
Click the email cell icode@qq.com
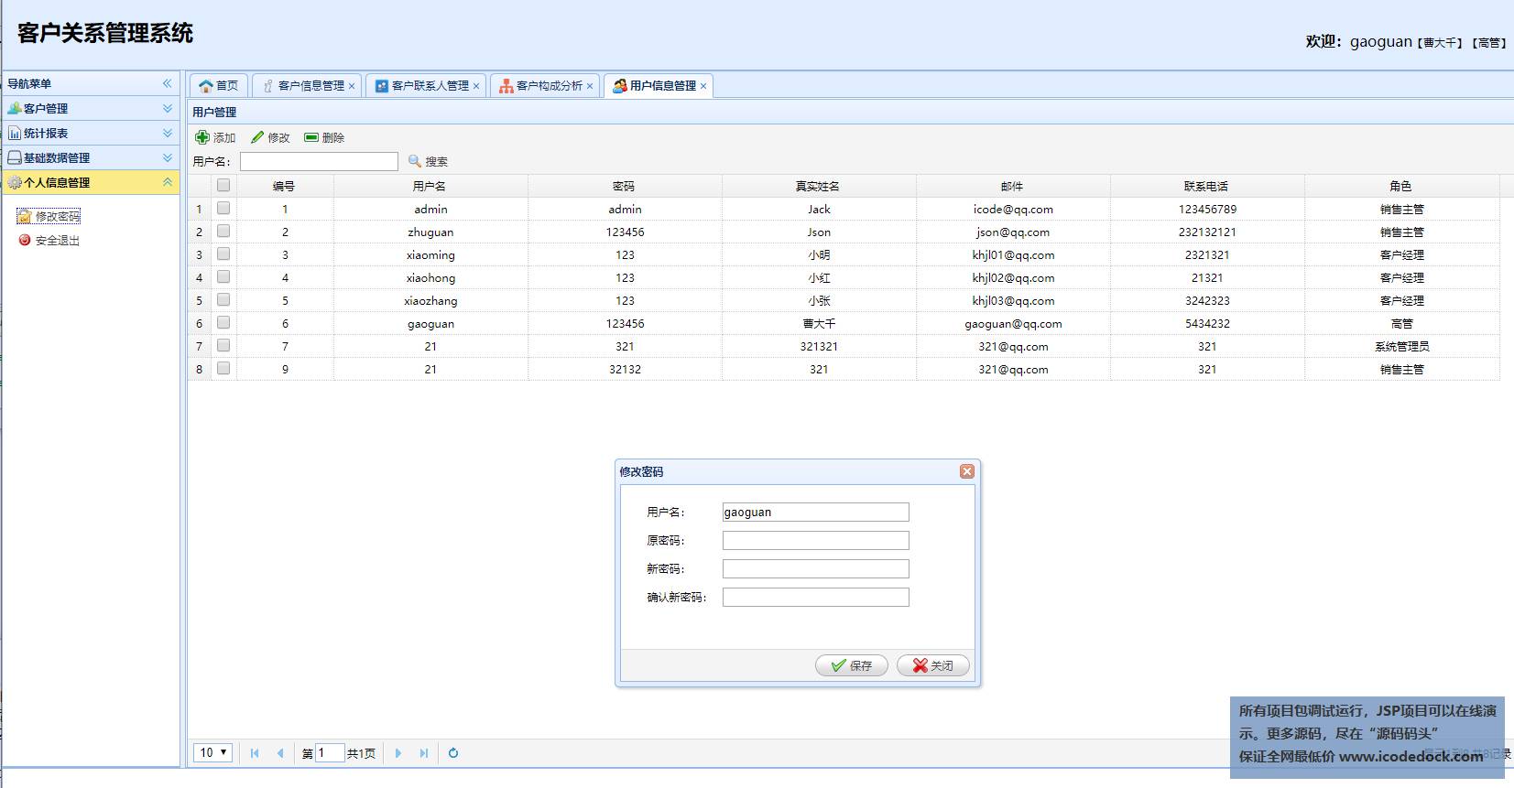[1013, 209]
